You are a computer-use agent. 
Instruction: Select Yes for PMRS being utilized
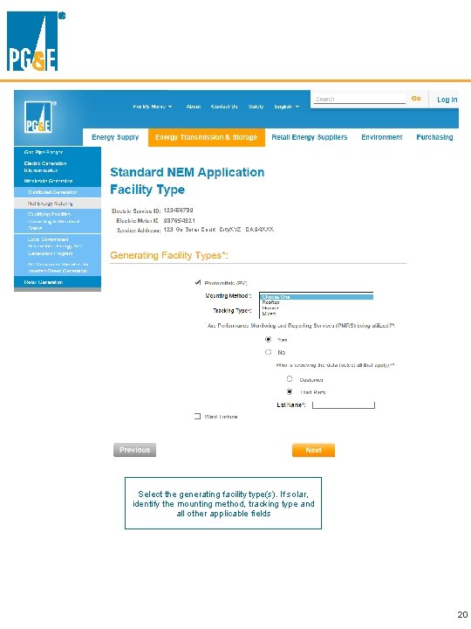(x=269, y=339)
